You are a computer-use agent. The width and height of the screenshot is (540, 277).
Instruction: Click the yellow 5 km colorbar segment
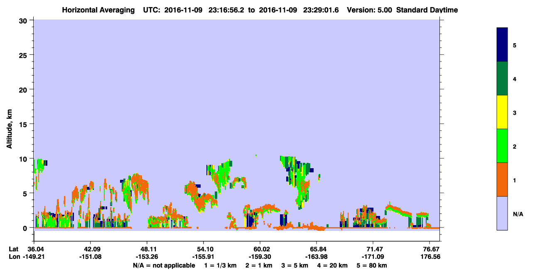[x=502, y=112]
